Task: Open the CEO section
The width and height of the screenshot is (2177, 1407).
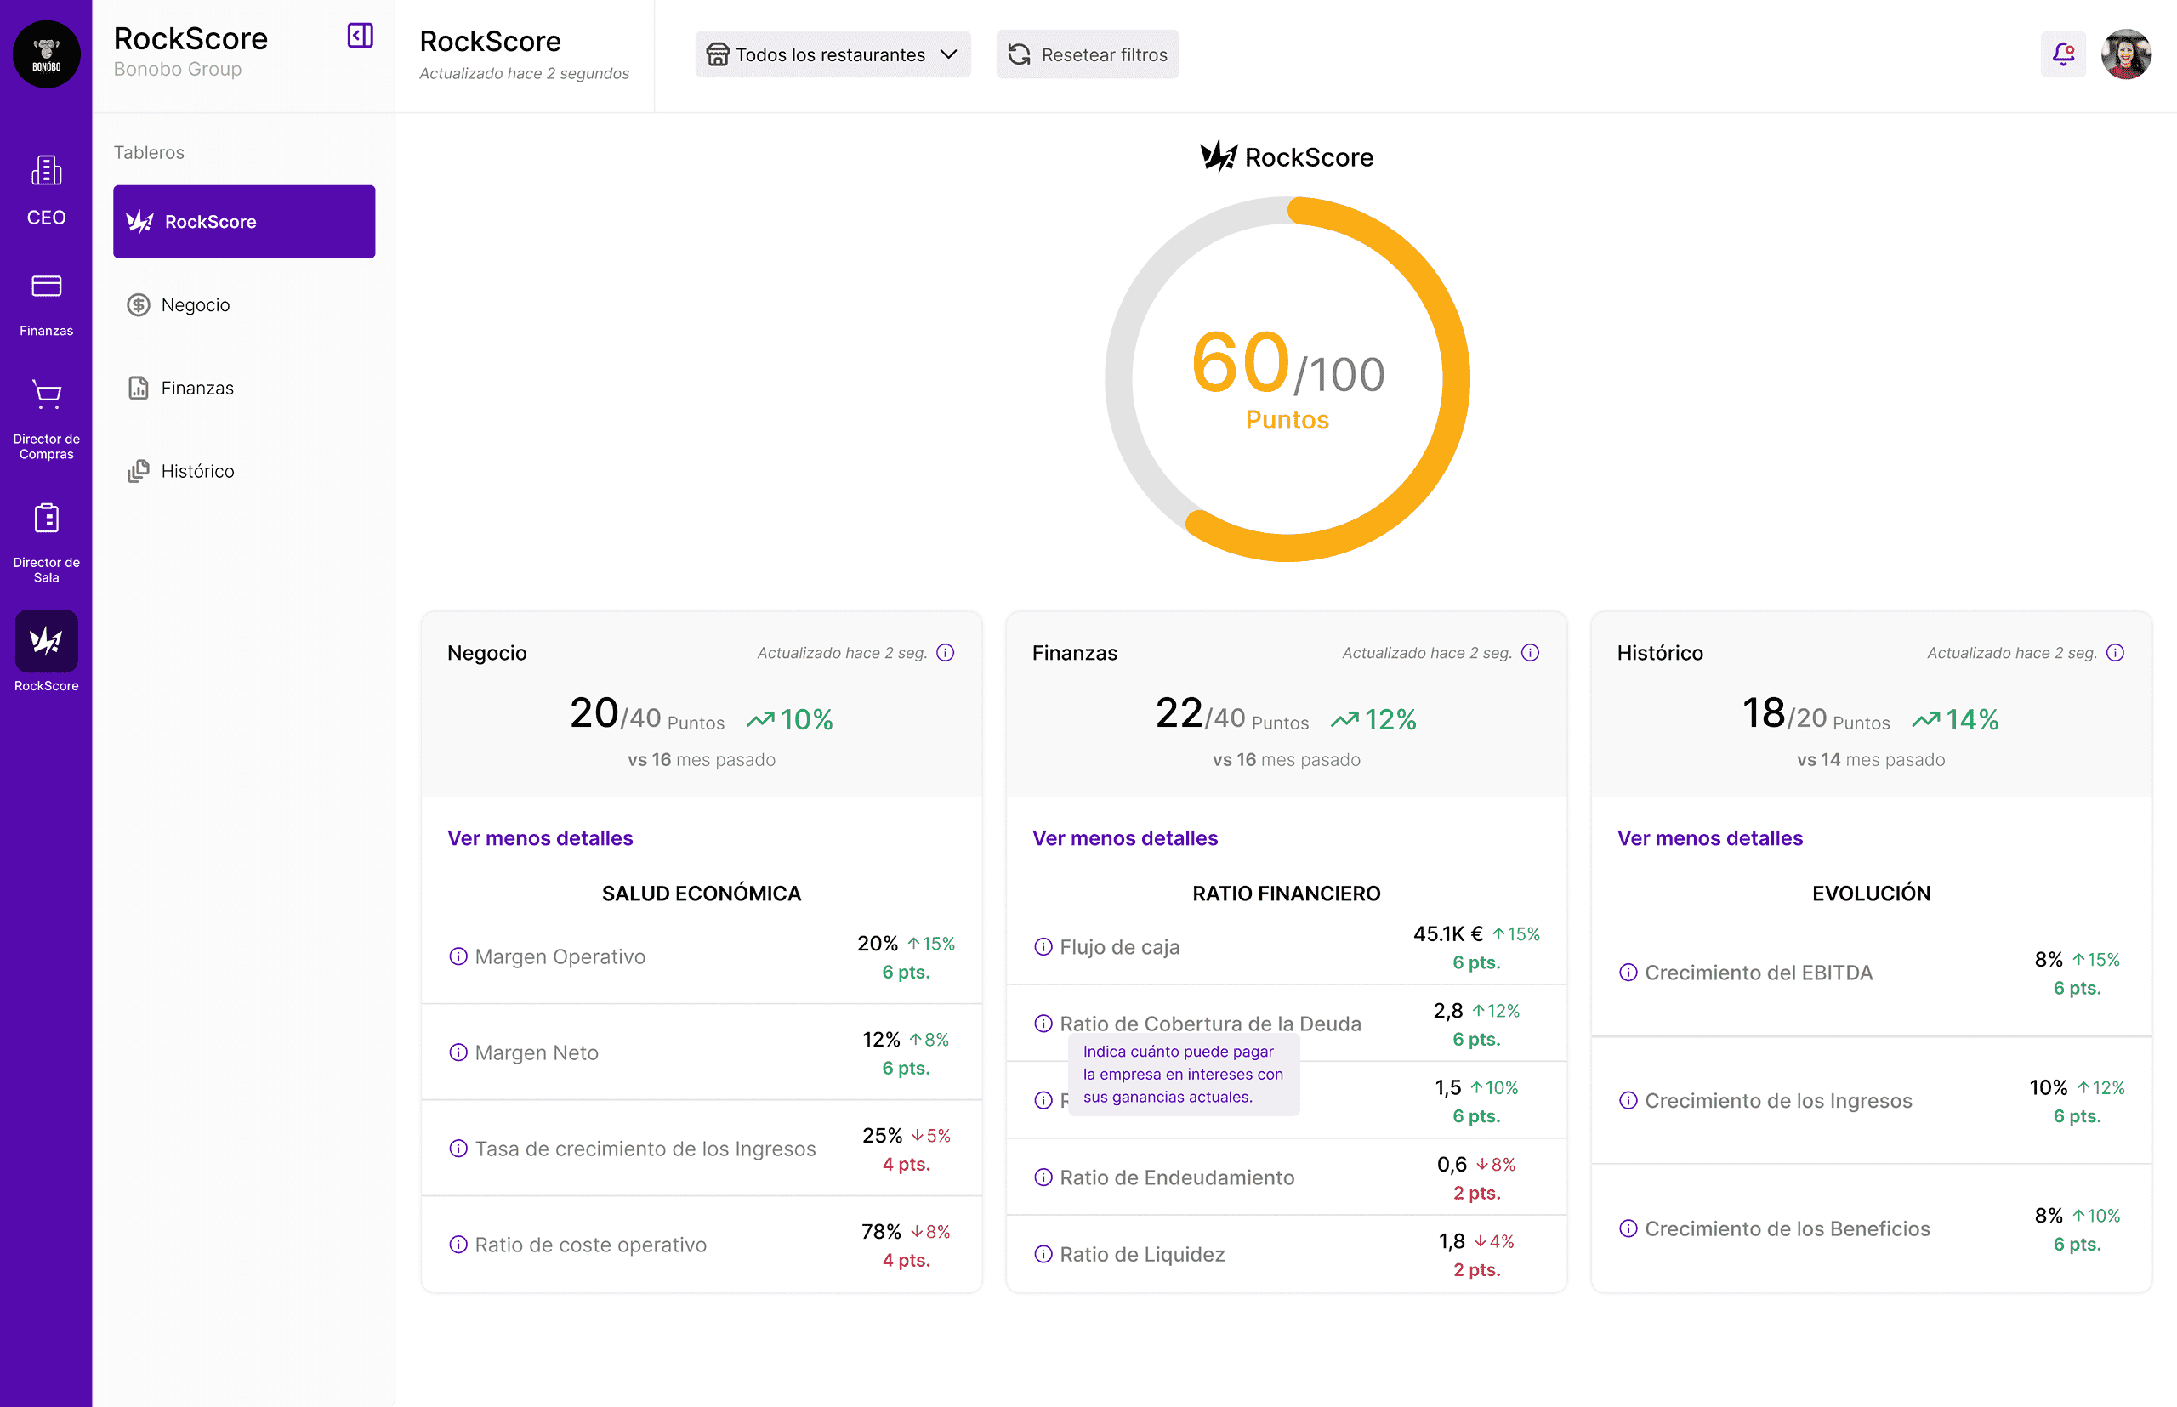Action: pyautogui.click(x=47, y=191)
